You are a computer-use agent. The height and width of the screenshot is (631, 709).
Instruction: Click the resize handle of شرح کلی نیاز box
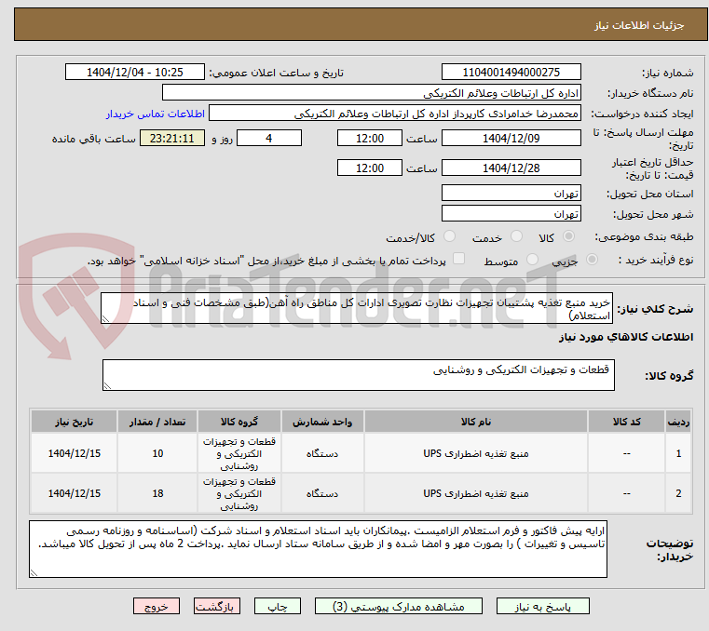click(106, 319)
